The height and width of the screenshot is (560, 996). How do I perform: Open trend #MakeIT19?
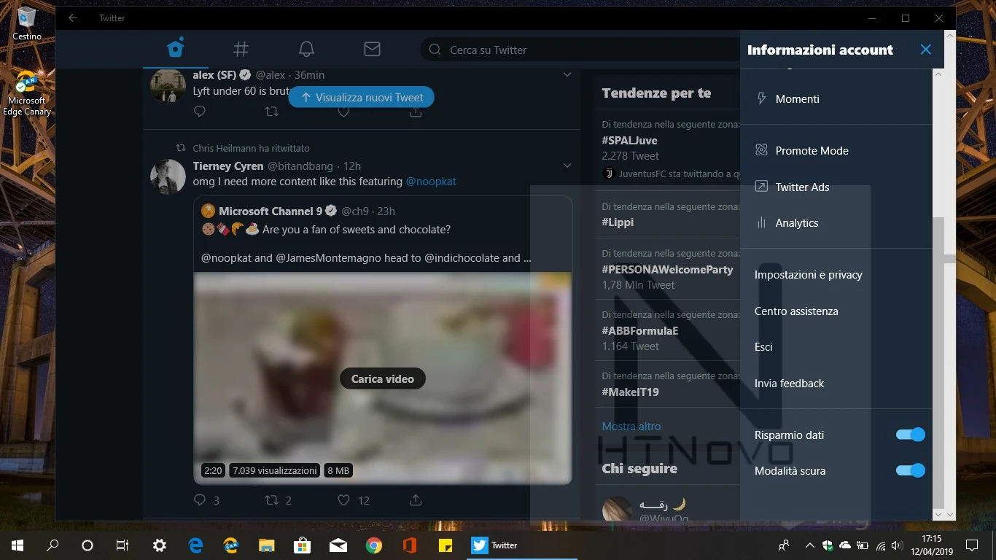coord(630,392)
